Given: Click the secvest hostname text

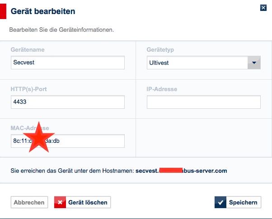Looking at the screenshot, I should tap(181, 171).
